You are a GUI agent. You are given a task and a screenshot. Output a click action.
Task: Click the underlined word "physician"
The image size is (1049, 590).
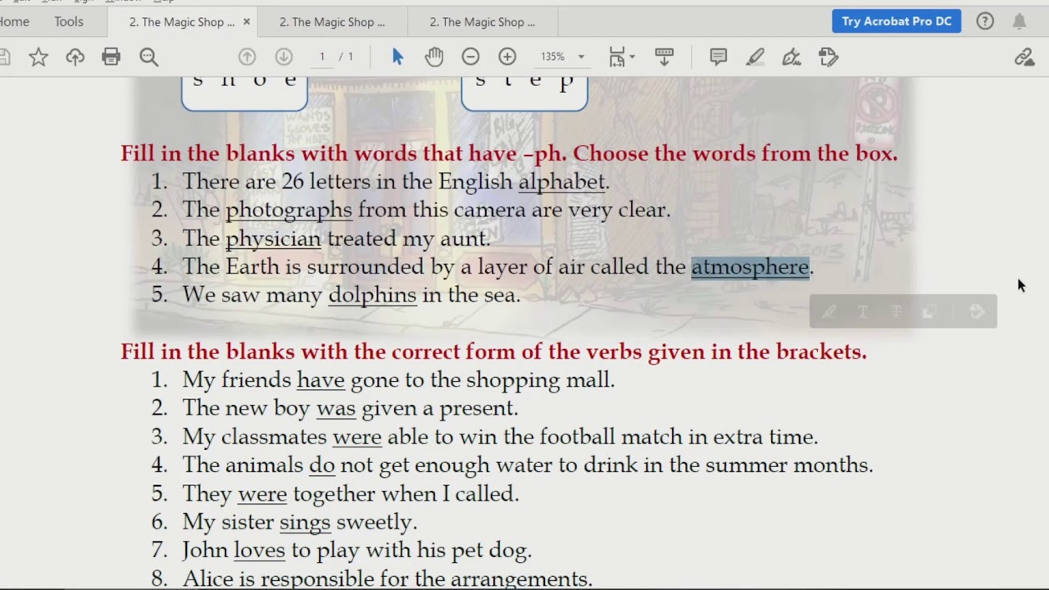tap(273, 239)
